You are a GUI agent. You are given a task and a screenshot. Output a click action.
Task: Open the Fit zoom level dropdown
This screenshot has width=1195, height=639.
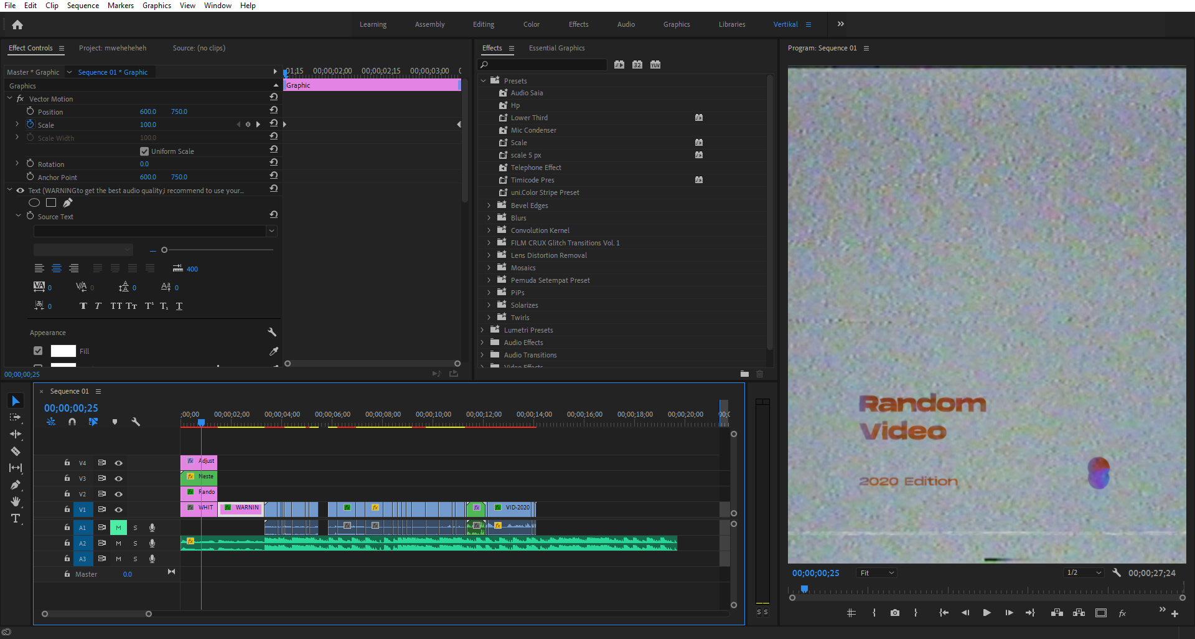point(877,573)
